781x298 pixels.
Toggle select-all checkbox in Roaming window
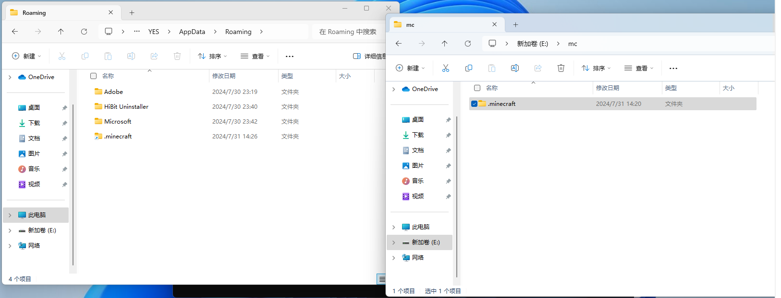pos(94,76)
